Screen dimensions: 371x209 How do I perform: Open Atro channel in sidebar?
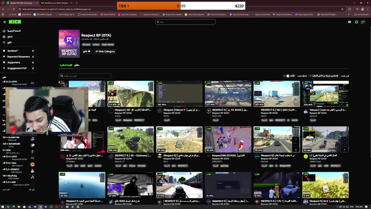(18, 164)
